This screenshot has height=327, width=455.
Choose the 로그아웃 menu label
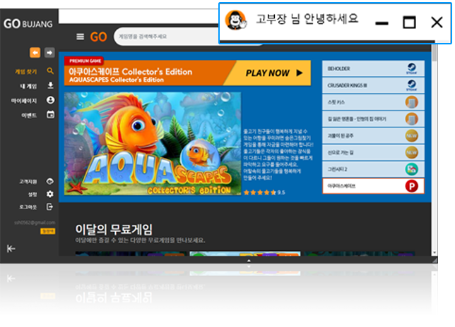pyautogui.click(x=28, y=207)
